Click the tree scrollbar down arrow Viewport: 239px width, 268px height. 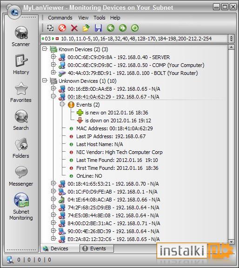(231, 241)
